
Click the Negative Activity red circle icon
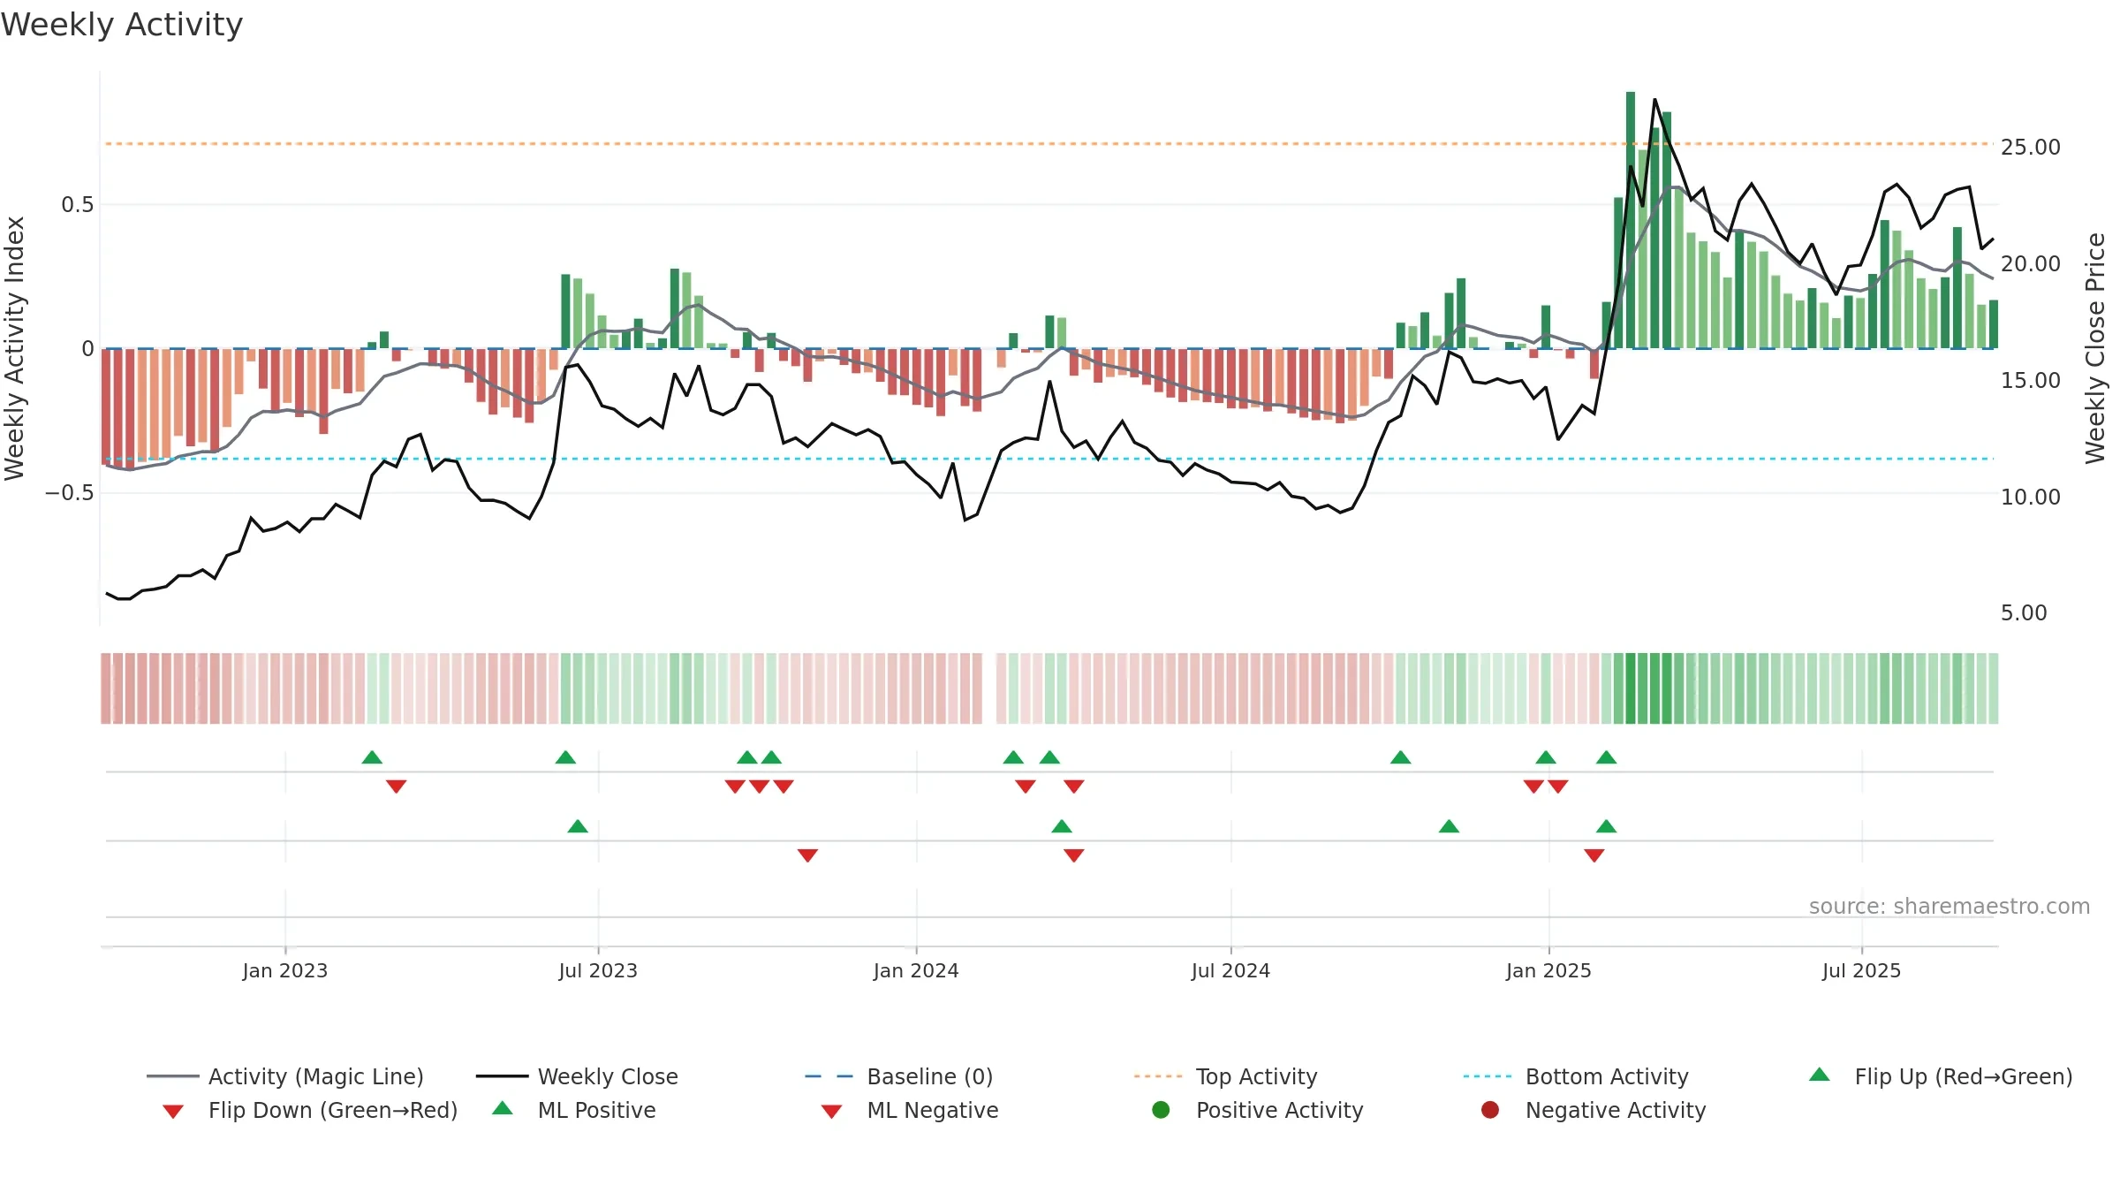point(1490,1110)
